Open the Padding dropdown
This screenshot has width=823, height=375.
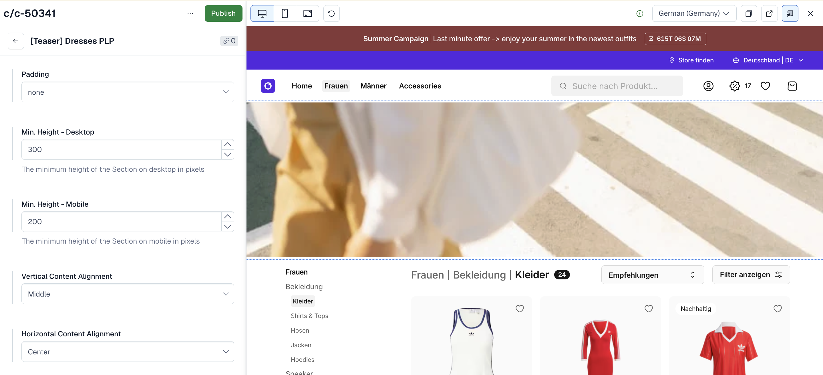(x=128, y=92)
